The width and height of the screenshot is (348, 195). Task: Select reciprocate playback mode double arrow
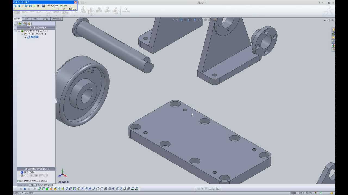point(57,6)
